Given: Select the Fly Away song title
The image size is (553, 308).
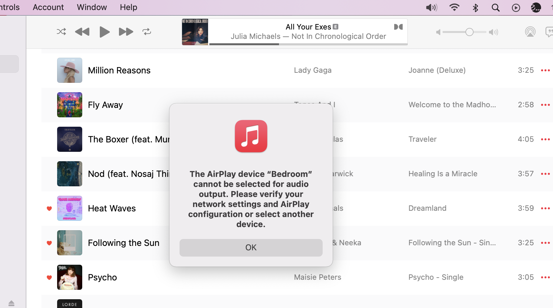Looking at the screenshot, I should (105, 105).
